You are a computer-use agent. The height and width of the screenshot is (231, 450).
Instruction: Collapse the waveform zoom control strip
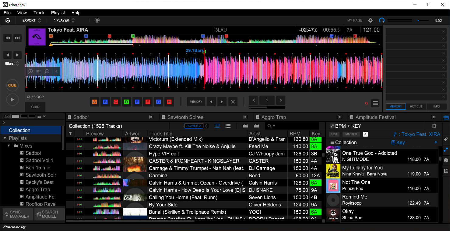click(x=56, y=71)
